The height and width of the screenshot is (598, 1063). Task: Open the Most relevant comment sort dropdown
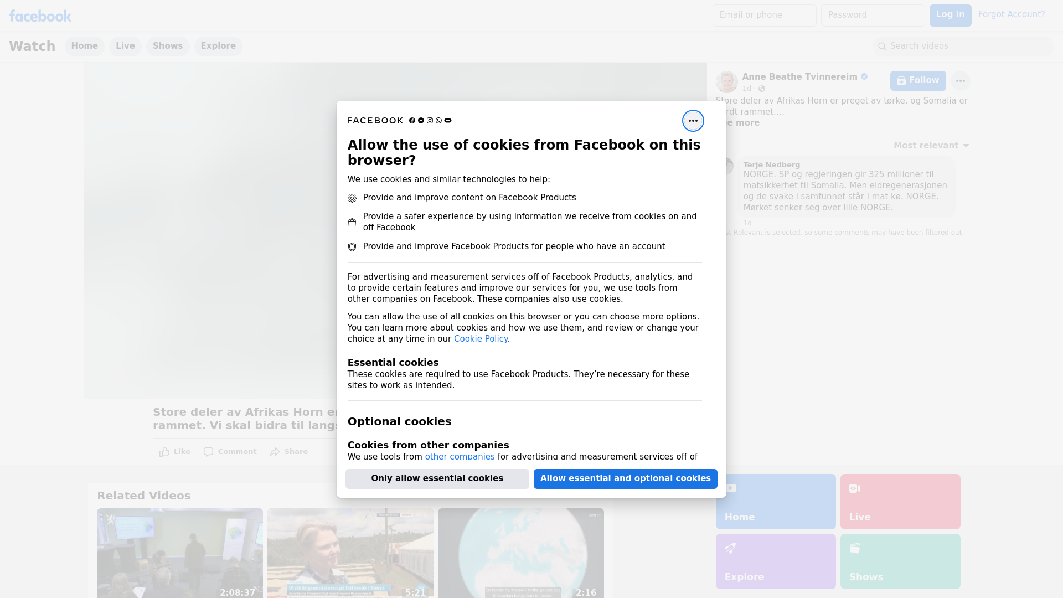(x=931, y=146)
